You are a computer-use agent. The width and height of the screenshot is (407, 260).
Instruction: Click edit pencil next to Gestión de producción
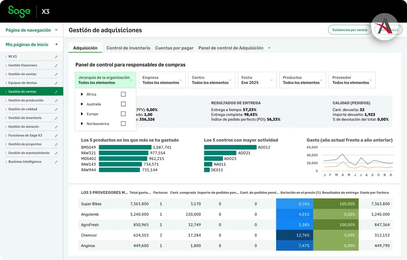pos(56,100)
